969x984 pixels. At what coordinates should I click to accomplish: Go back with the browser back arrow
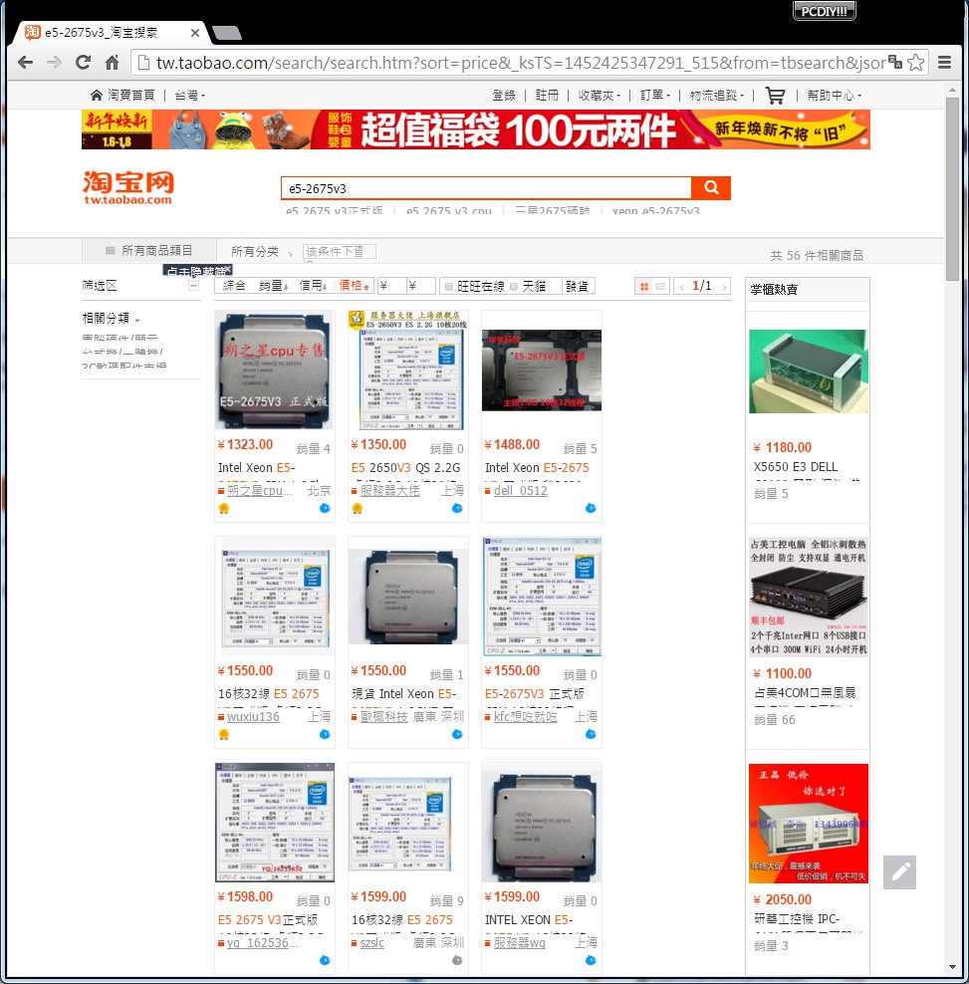click(25, 62)
